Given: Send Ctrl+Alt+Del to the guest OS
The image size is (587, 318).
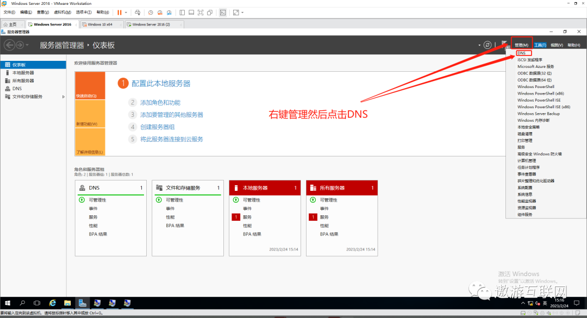Looking at the screenshot, I should (138, 12).
